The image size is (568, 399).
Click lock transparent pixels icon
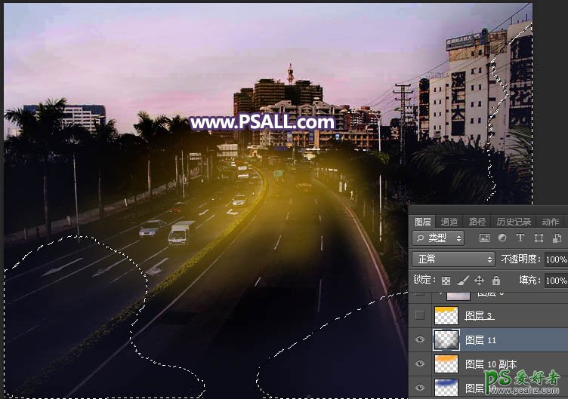[446, 280]
